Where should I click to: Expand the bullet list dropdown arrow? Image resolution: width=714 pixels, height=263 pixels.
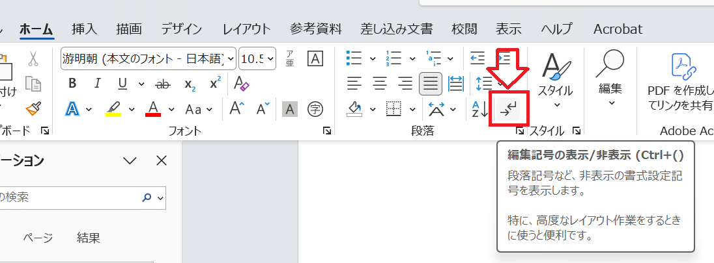coord(373,59)
